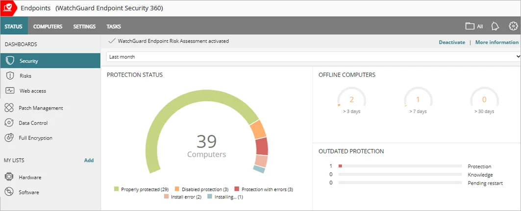Click Add next to MY LISTS
The image size is (521, 211).
(89, 160)
